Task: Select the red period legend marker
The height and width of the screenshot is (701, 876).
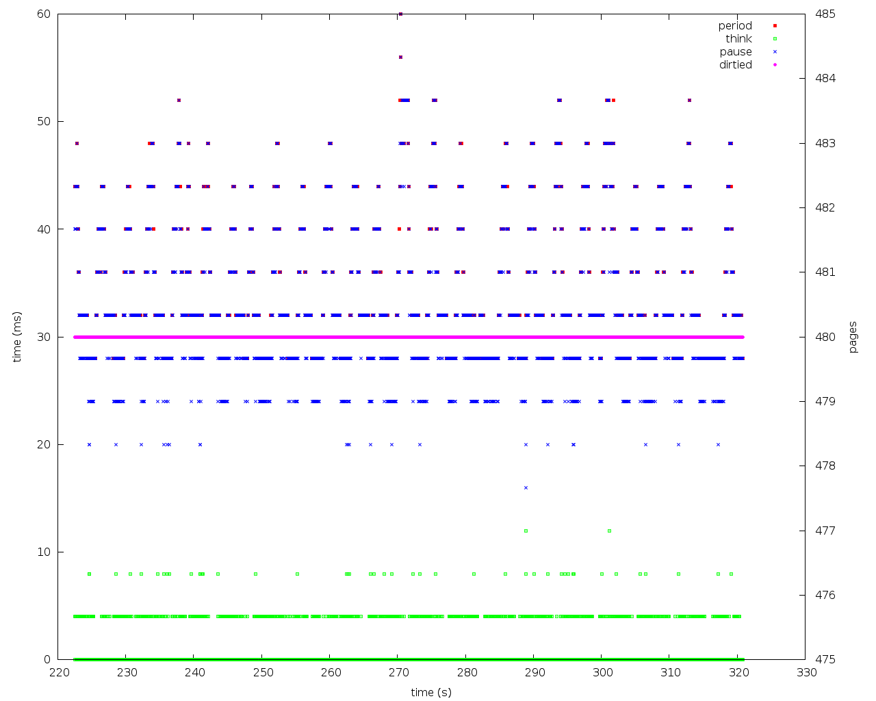Action: (775, 25)
